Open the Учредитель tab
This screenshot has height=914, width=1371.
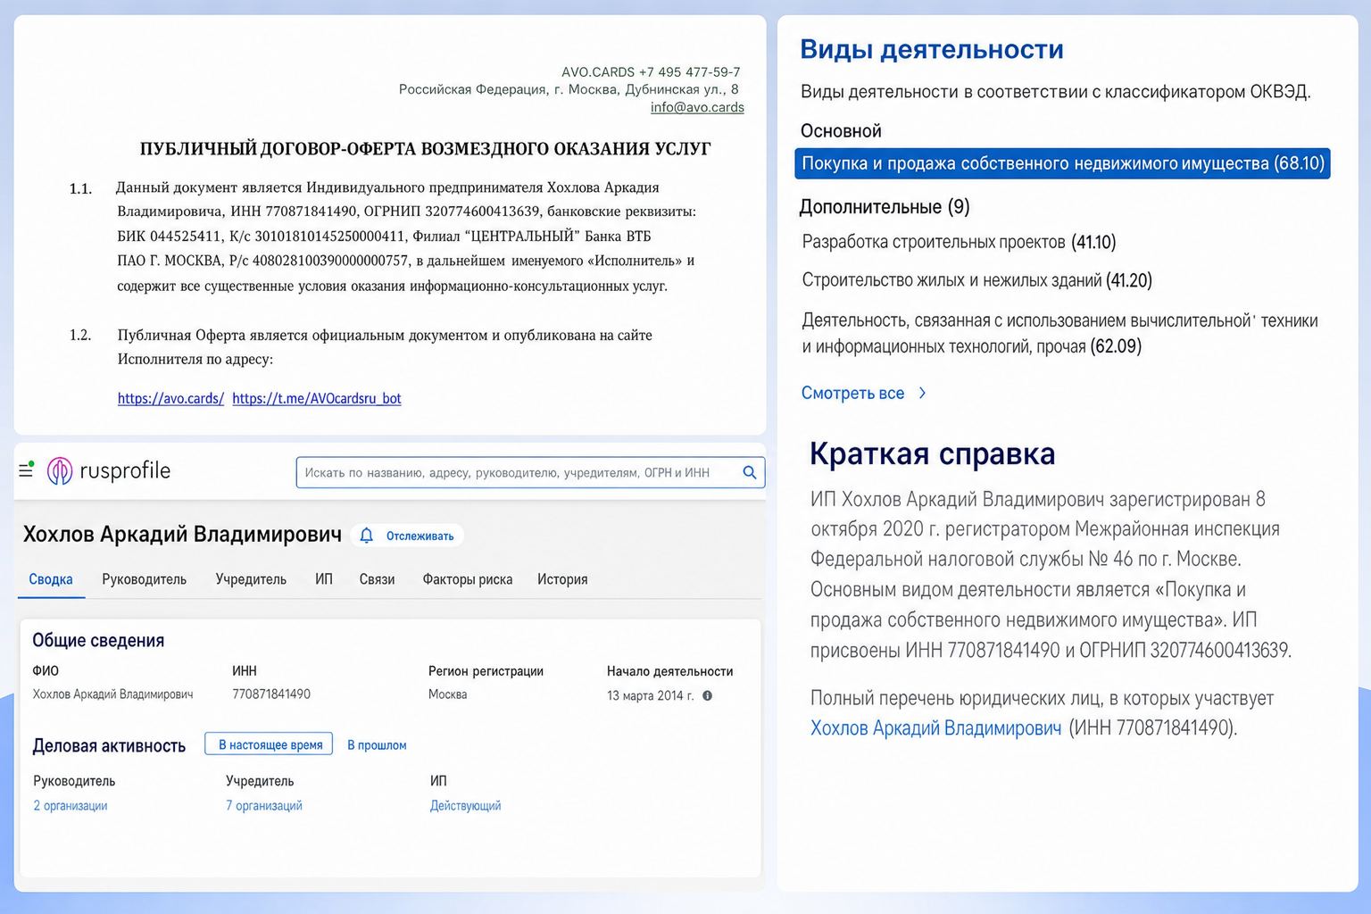coord(251,579)
